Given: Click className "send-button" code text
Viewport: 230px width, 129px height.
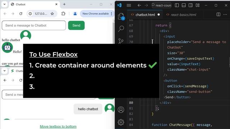Looking at the screenshot, I should (x=190, y=92).
